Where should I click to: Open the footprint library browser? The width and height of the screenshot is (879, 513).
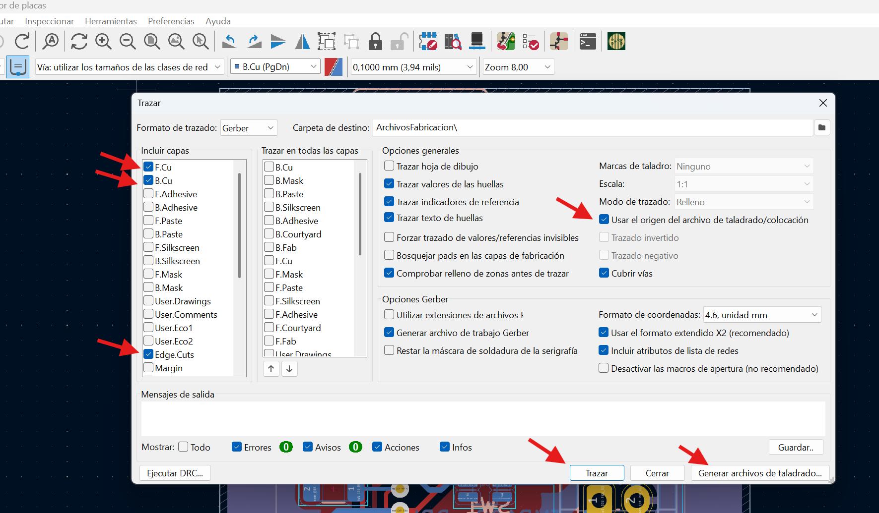pyautogui.click(x=453, y=41)
